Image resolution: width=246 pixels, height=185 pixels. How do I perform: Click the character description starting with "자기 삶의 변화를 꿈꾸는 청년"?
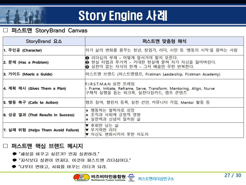coord(161,50)
